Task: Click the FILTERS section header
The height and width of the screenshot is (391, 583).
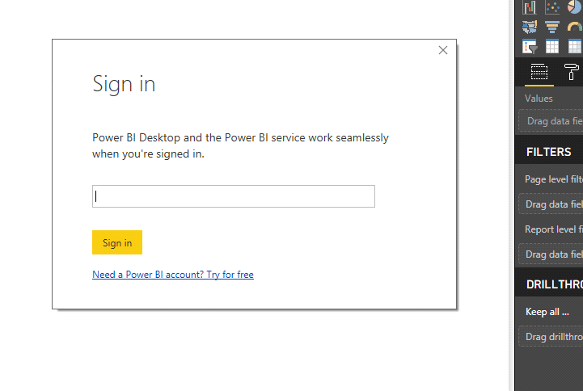Action: coord(549,152)
